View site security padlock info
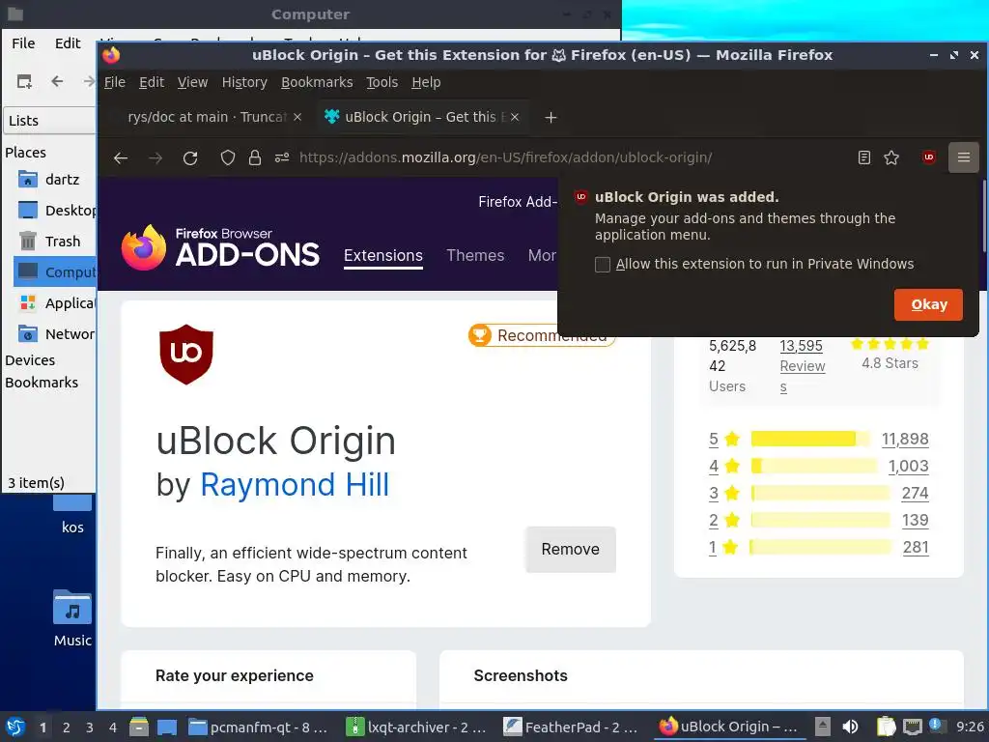This screenshot has height=742, width=989. 255,157
